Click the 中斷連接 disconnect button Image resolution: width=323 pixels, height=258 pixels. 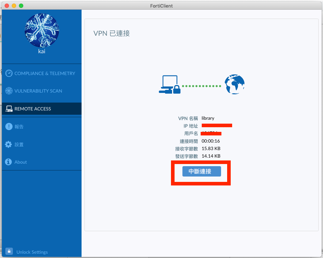point(202,171)
